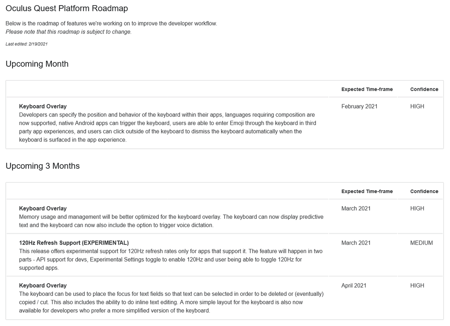Click the April 2021 Keyboard Overlay title

(43, 285)
